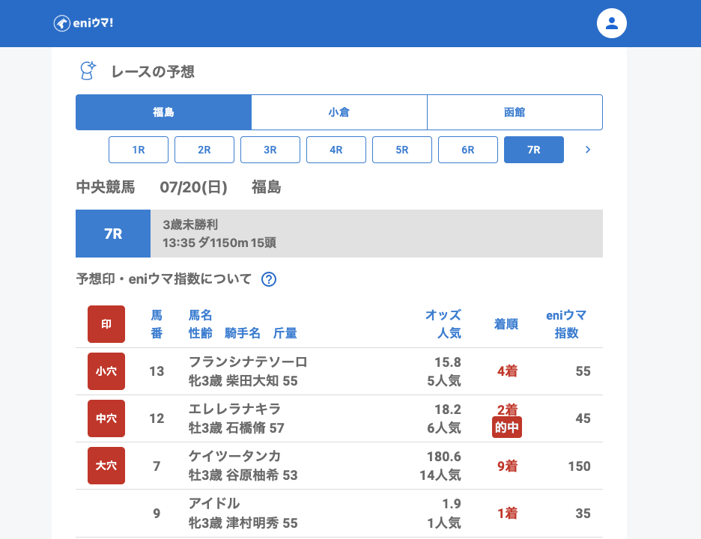Viewport: 701px width, 539px height.
Task: Switch to the 小倉 racecourse tab
Action: tap(339, 112)
